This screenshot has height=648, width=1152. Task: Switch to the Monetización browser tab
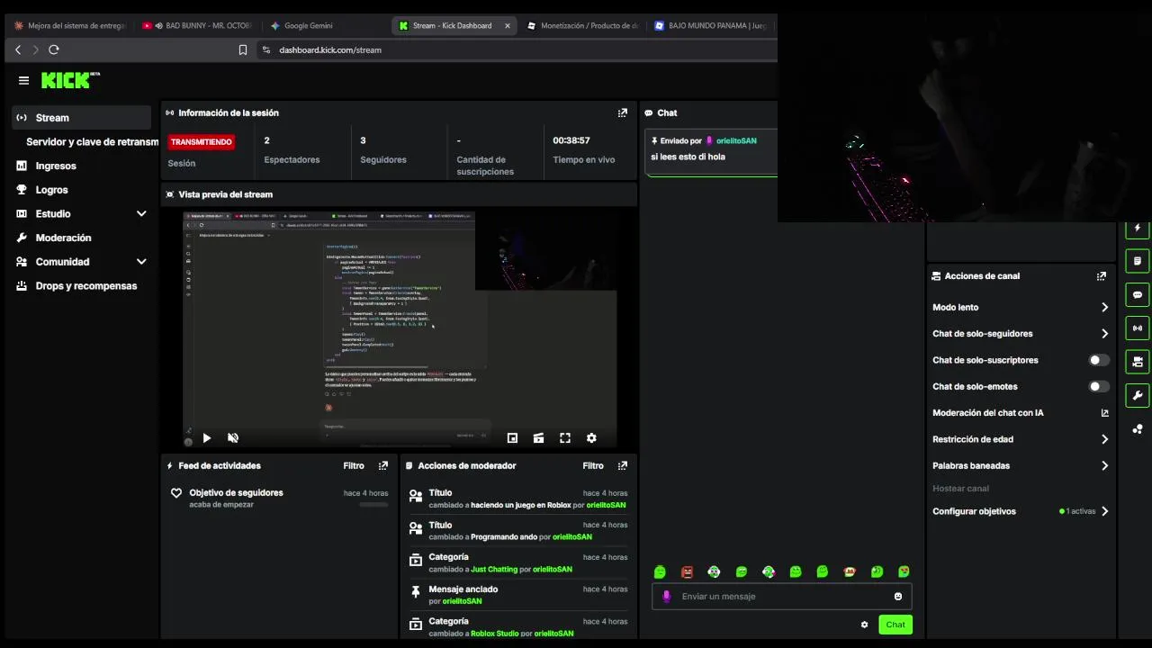(583, 25)
